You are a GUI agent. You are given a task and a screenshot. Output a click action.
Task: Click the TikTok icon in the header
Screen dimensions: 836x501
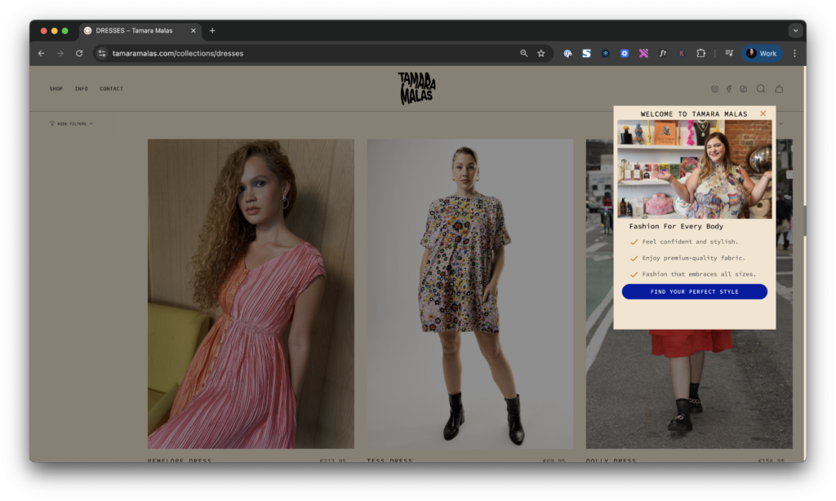[743, 88]
